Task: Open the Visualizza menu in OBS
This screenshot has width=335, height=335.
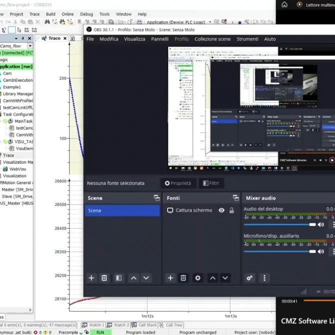Action: coord(134,39)
